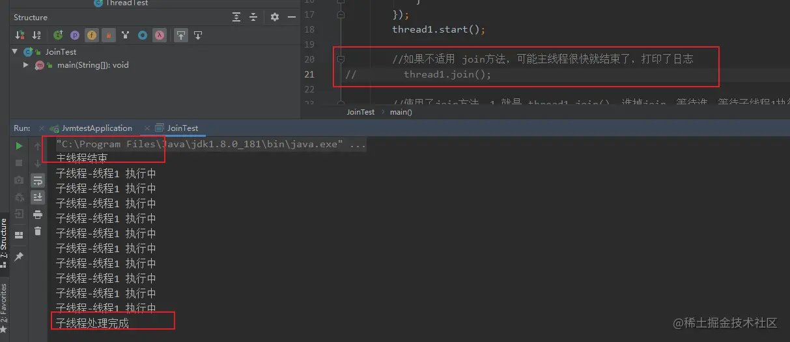Open the Z: Structure side tab
790x342 pixels.
tap(4, 244)
